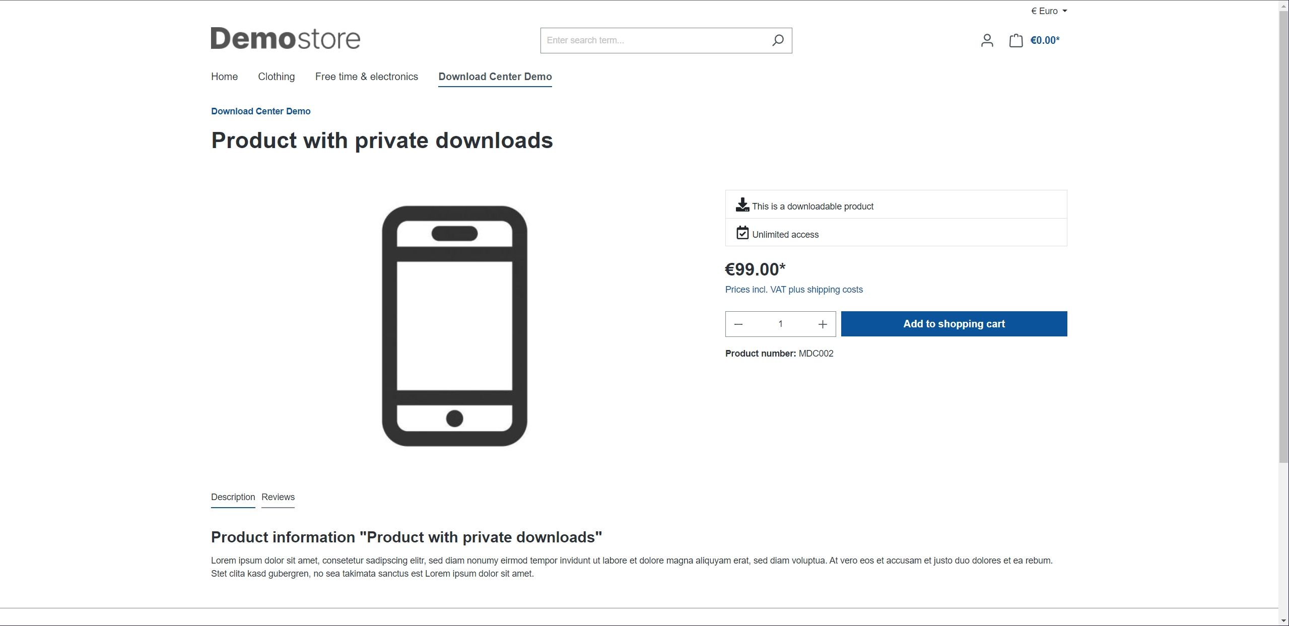Open the shopping bag cart icon
This screenshot has width=1289, height=626.
coord(1015,40)
